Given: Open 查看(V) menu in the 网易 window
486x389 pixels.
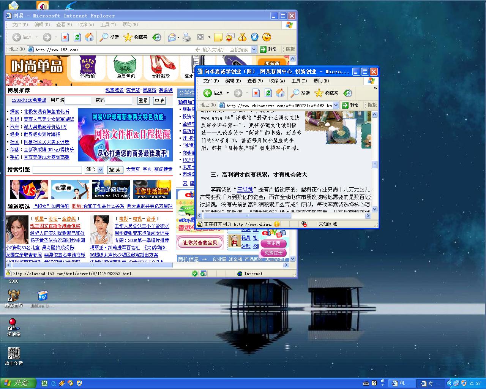Looking at the screenshot, I should [x=64, y=25].
